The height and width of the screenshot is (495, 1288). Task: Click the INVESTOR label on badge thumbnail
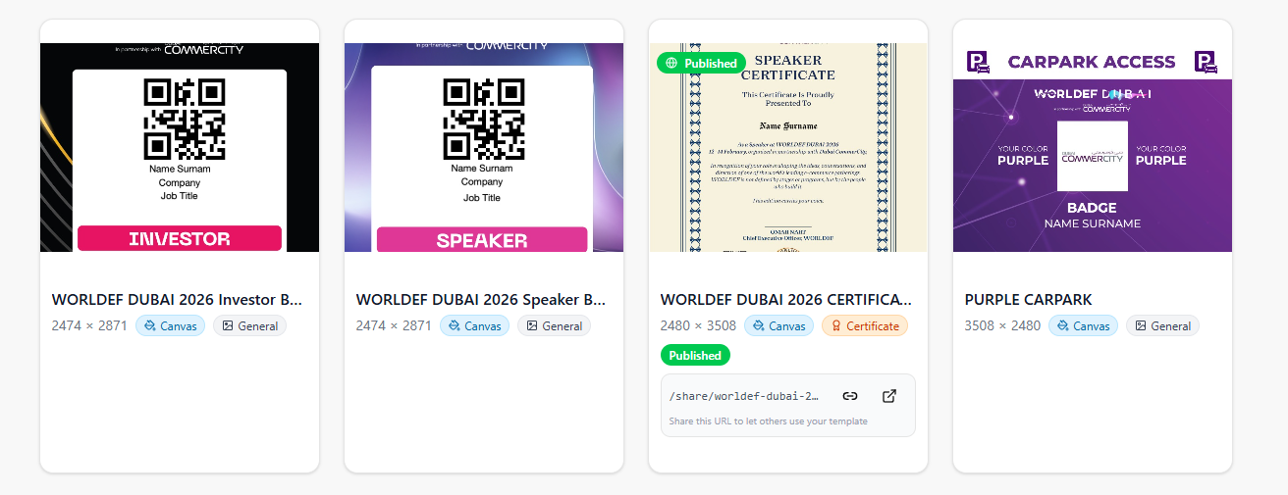(180, 238)
